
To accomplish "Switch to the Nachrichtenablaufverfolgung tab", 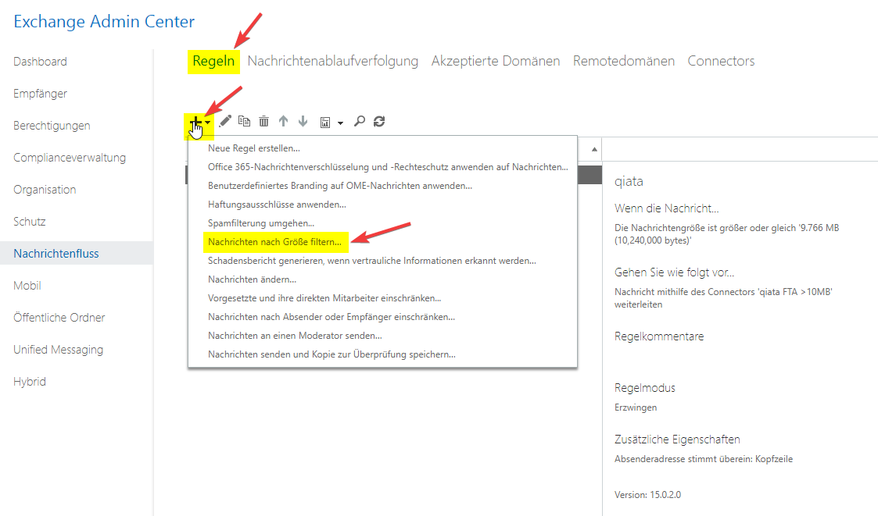I will 333,61.
